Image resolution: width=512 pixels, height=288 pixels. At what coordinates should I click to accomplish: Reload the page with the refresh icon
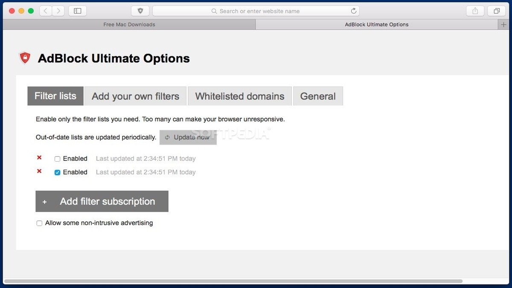[x=354, y=11]
